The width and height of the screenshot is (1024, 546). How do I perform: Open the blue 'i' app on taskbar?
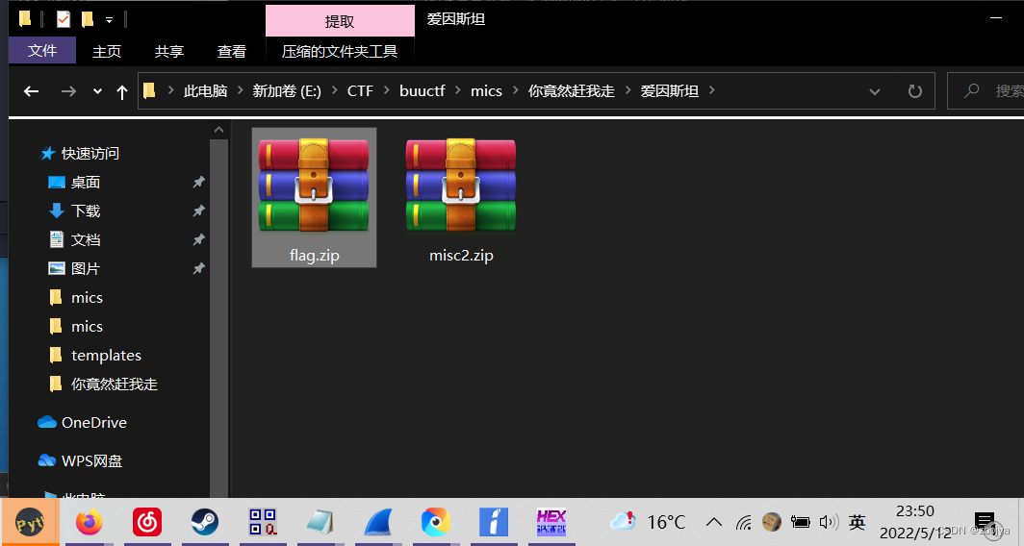[494, 522]
